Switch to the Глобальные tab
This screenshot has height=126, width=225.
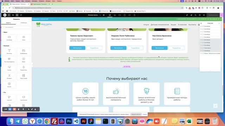(x=24, y=23)
